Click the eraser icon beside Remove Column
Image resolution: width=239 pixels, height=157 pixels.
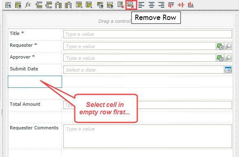click(110, 5)
